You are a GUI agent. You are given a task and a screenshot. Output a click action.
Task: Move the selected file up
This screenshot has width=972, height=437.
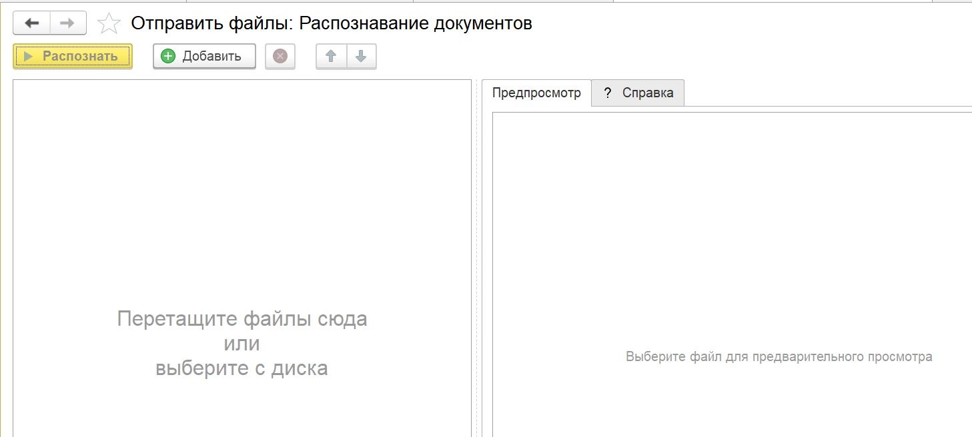tap(331, 57)
